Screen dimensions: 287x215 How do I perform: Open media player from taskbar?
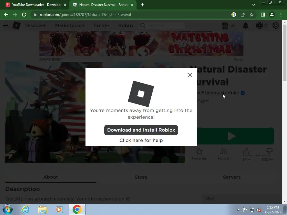(59, 209)
